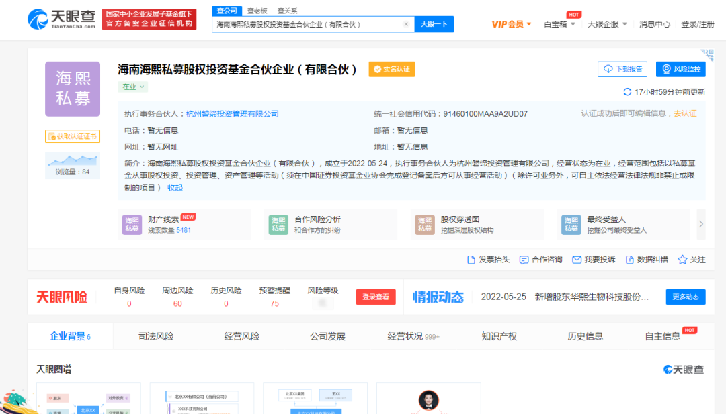Click 周边风险 count 60

177,303
